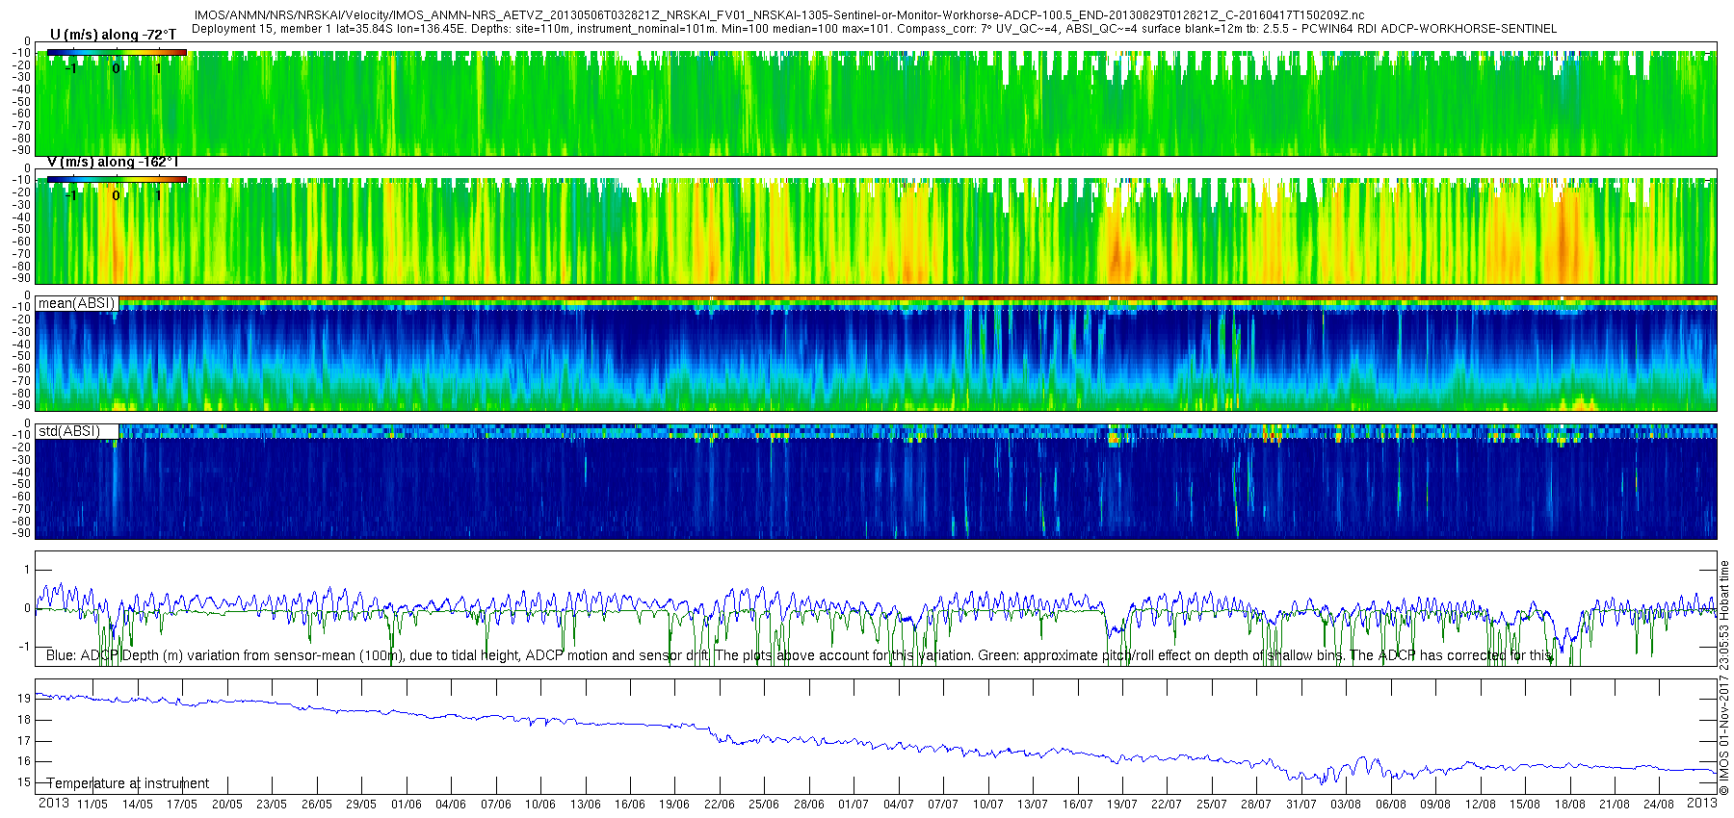Click the NetCDF file path title at top
Image resolution: width=1734 pixels, height=818 pixels.
coord(779,15)
